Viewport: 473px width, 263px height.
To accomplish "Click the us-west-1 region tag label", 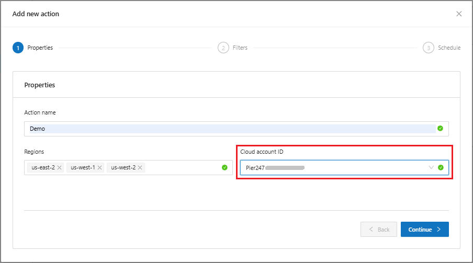I will (x=83, y=168).
